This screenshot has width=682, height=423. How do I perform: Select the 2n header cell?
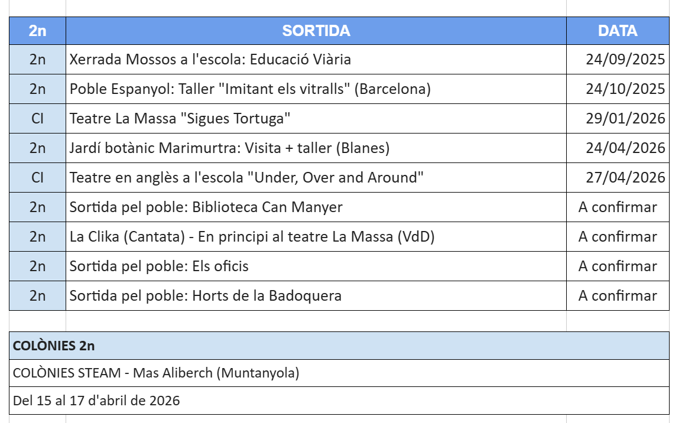[37, 31]
